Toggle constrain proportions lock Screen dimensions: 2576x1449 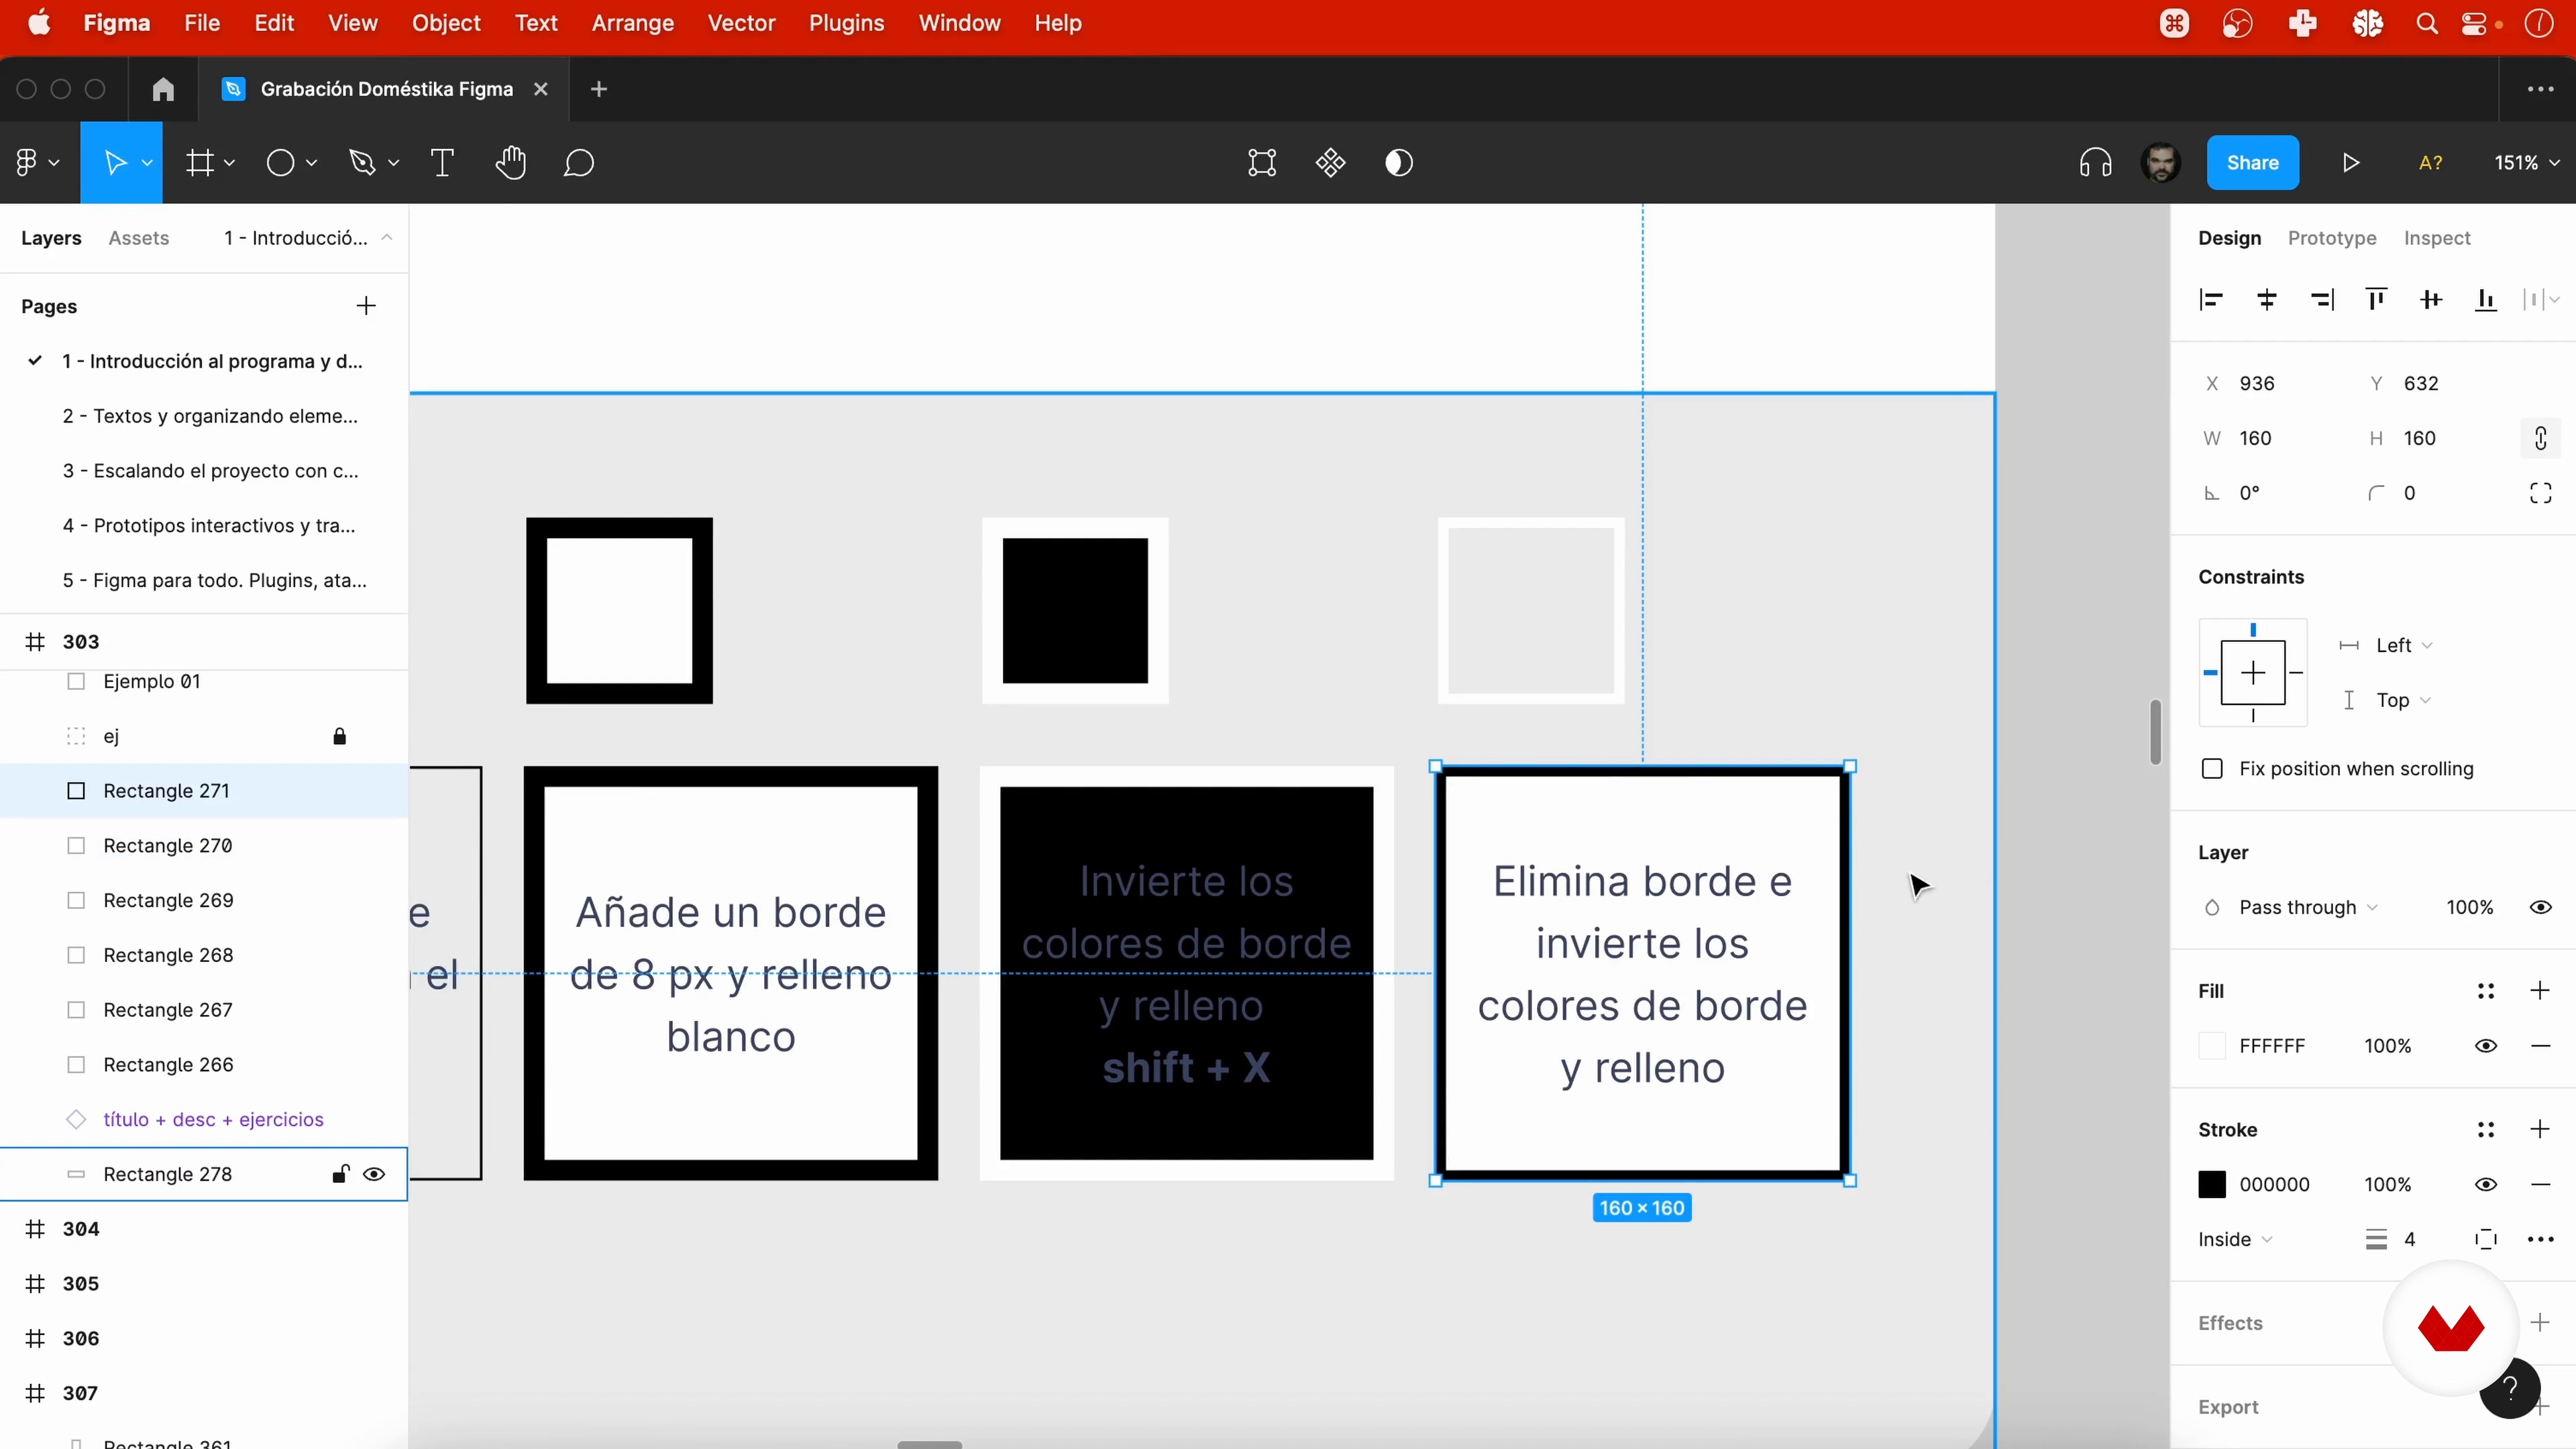[2541, 438]
